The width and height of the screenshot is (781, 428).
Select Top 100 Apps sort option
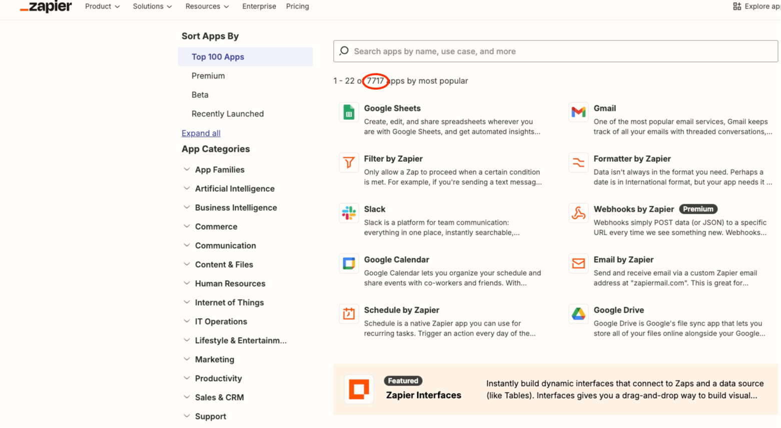tap(245, 57)
